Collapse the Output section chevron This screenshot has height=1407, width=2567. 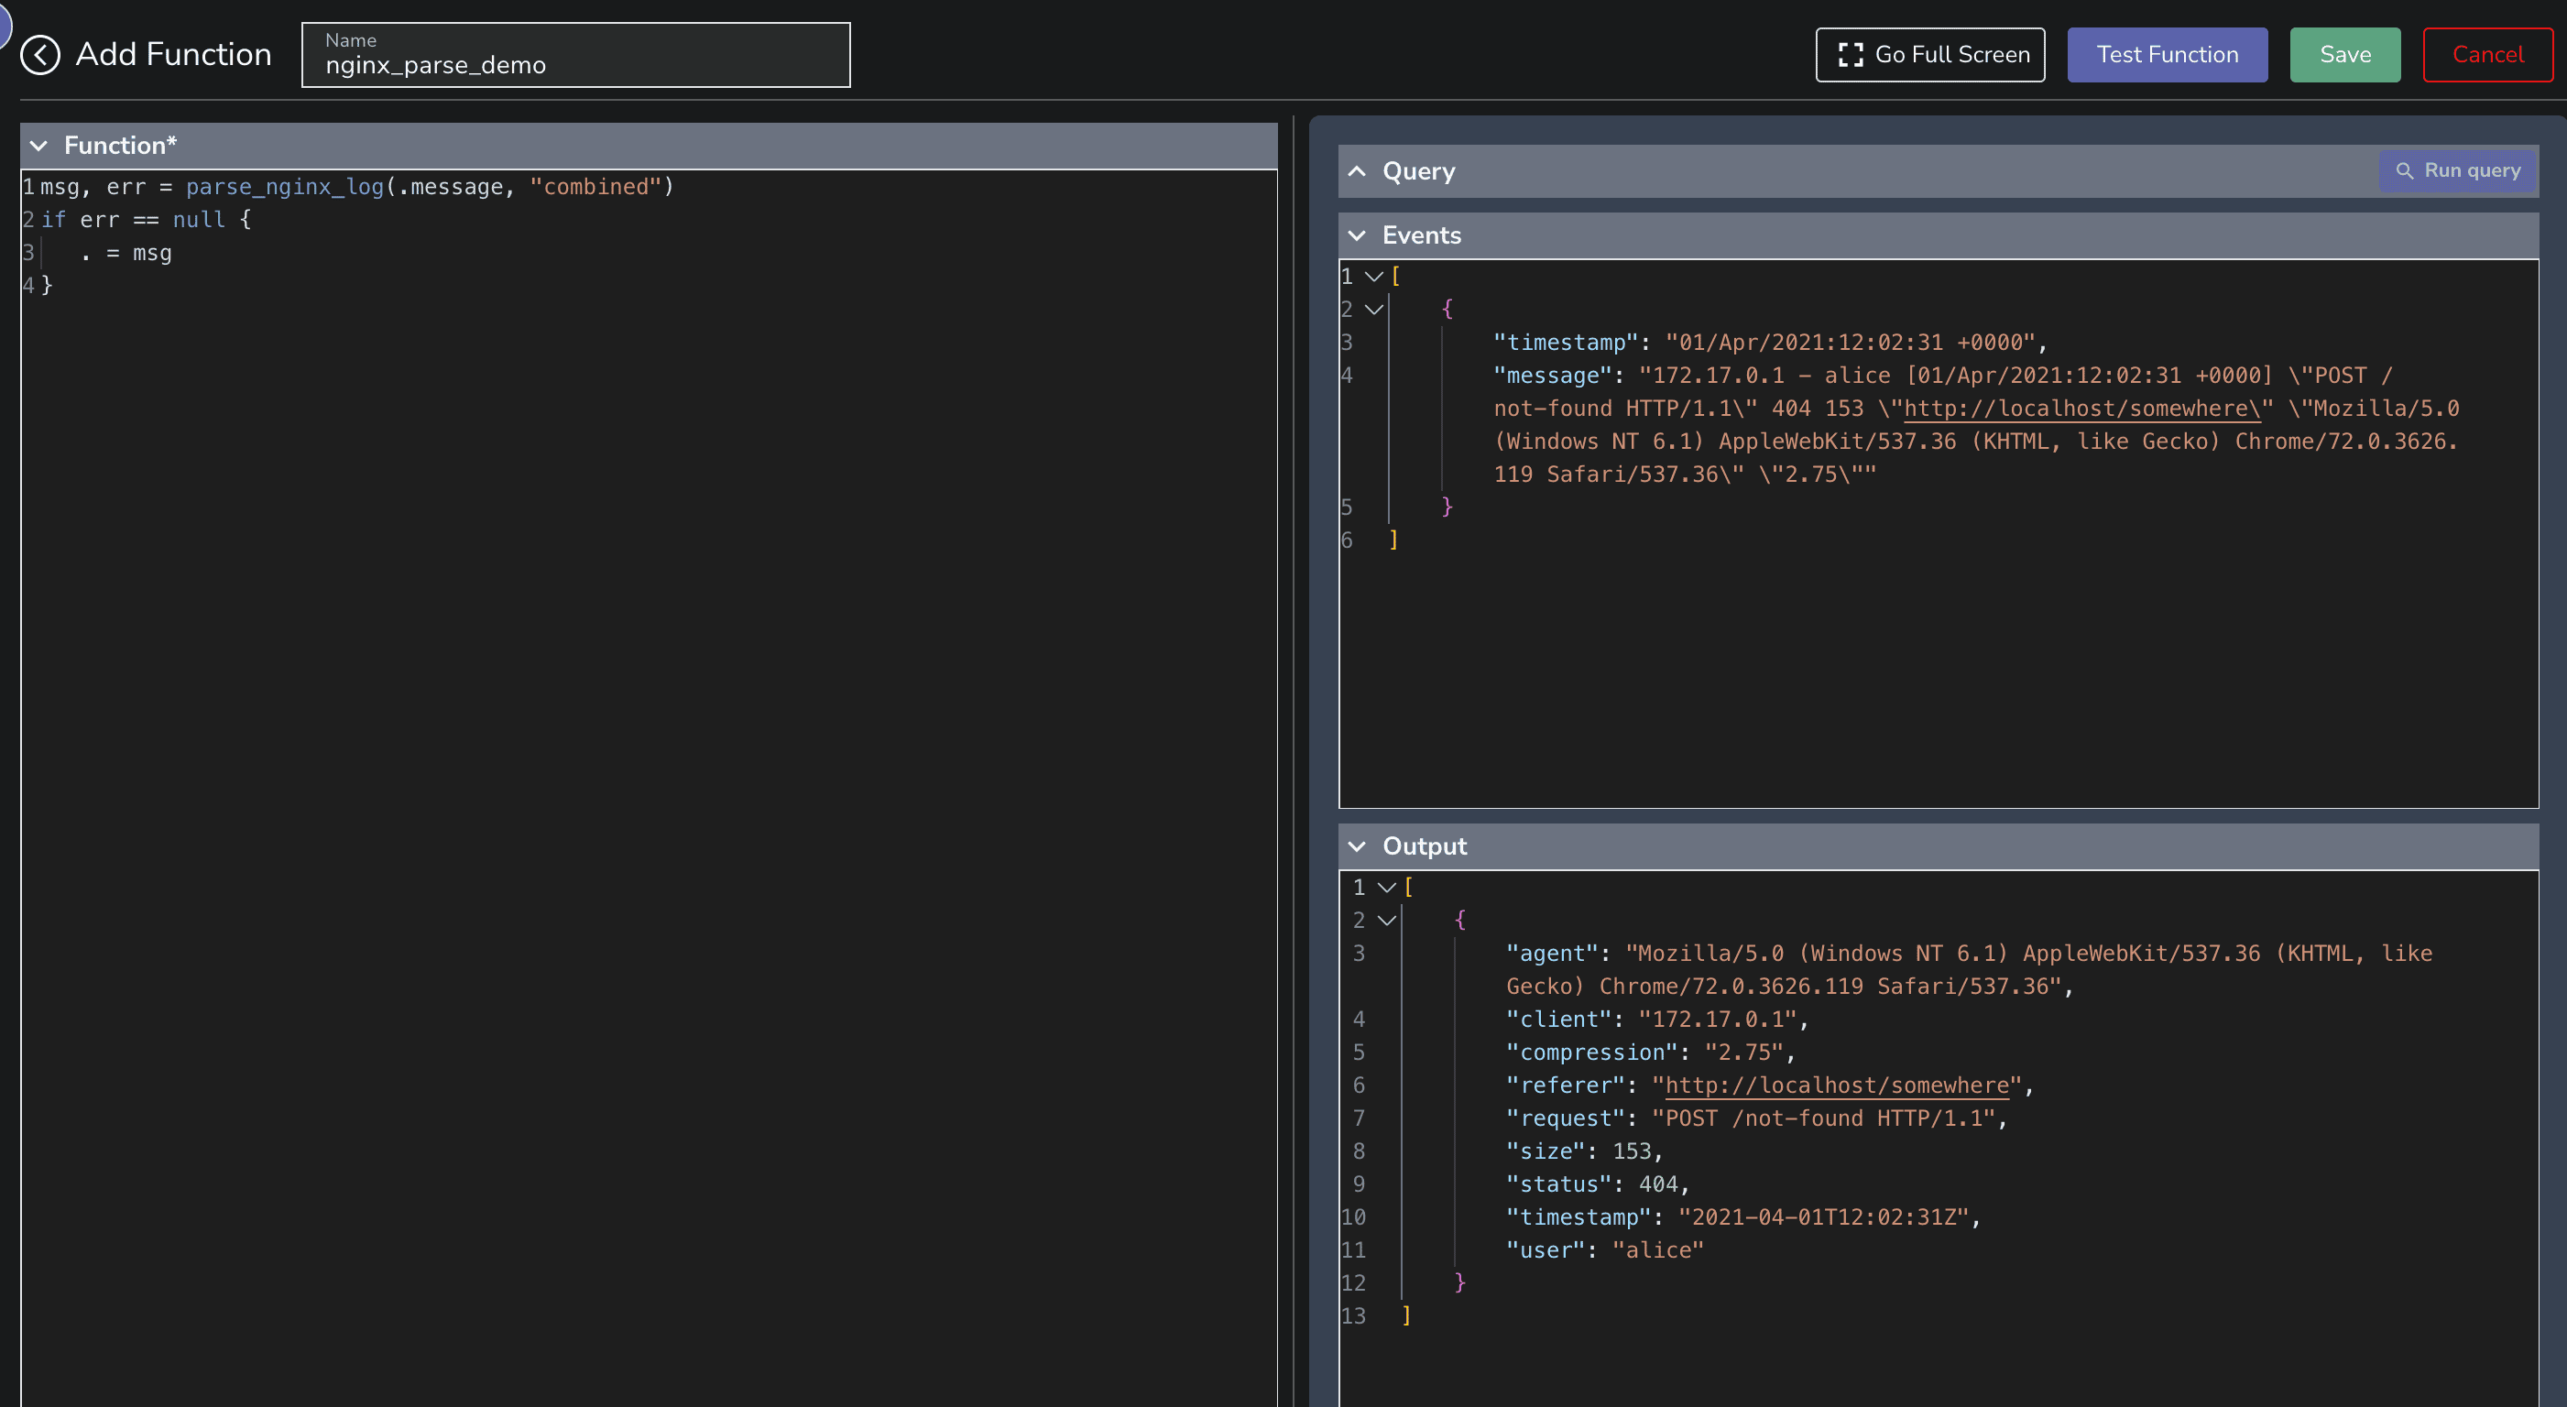pos(1356,846)
